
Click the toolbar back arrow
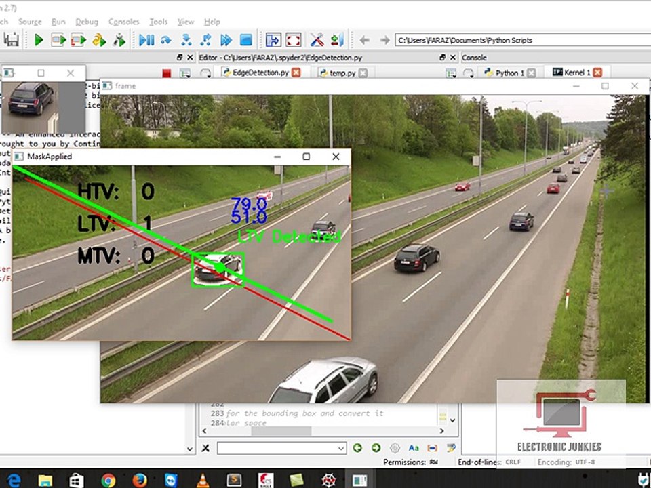[365, 40]
